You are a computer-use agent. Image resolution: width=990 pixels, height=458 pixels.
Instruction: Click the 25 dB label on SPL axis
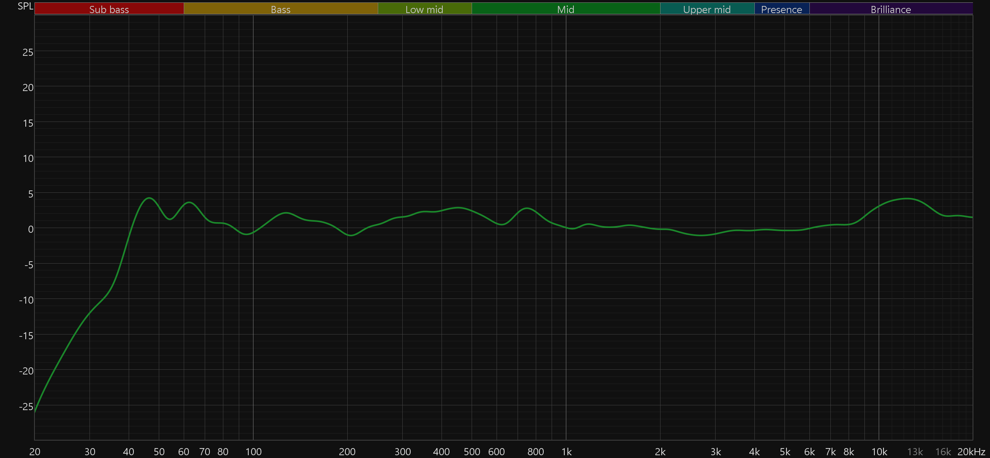tap(28, 52)
